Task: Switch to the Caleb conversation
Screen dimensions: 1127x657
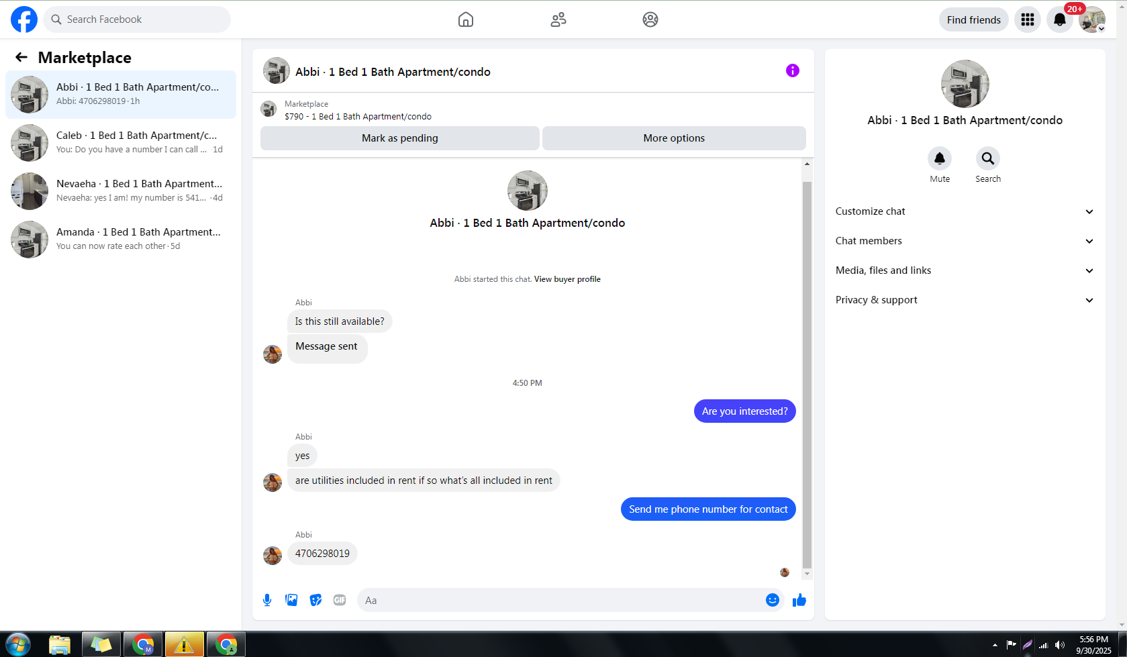Action: (x=121, y=143)
